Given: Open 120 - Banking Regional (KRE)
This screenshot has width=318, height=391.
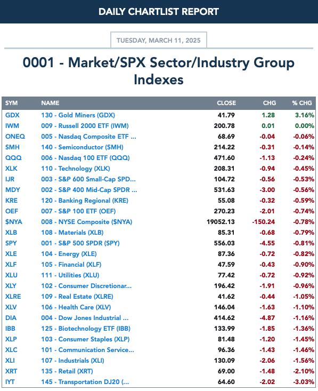Looking at the screenshot, I should 85,201.
